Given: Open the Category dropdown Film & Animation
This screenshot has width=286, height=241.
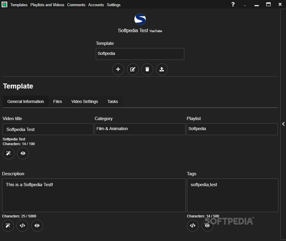Looking at the screenshot, I should (x=140, y=129).
